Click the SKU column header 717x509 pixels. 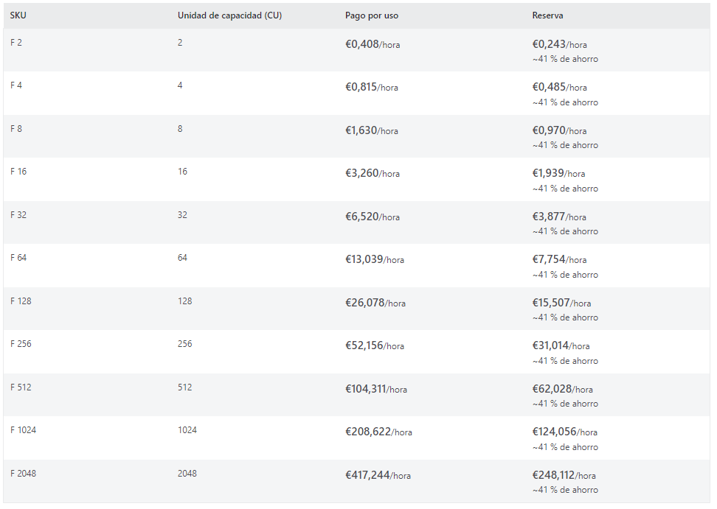pos(18,15)
